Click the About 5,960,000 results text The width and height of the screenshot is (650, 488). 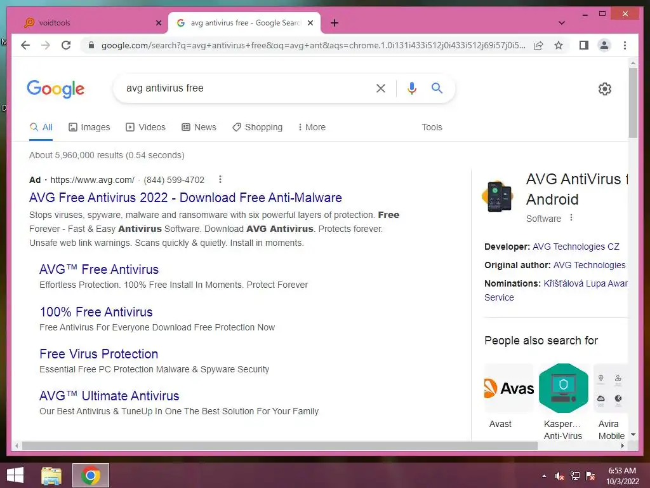[x=107, y=155]
